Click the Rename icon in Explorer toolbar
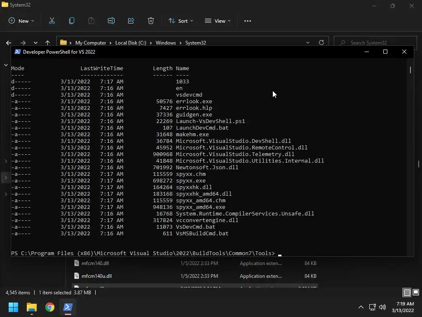422x317 pixels. (111, 21)
